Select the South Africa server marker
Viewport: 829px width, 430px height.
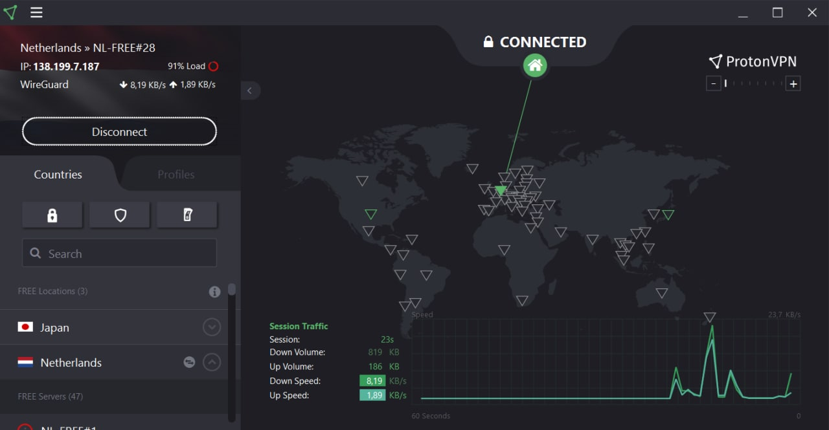(522, 300)
